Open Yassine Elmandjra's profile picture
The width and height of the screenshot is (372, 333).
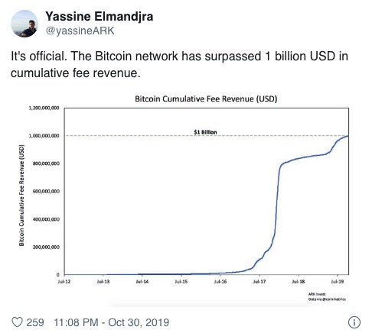click(x=24, y=24)
